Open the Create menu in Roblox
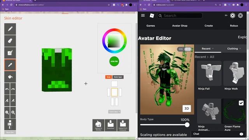The width and height of the screenshot is (249, 140). 209,26
